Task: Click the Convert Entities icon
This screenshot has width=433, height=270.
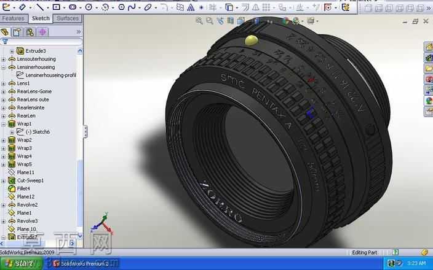Action: click(x=229, y=7)
